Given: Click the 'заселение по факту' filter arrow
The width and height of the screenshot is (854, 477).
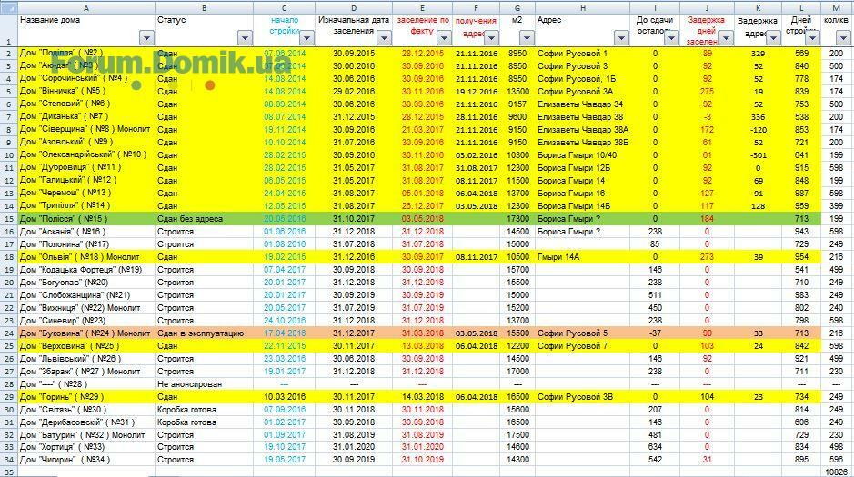Looking at the screenshot, I should (443, 38).
